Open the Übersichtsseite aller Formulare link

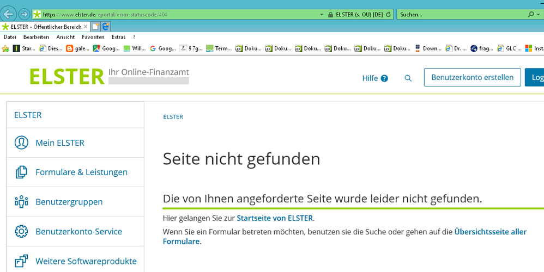(x=490, y=232)
